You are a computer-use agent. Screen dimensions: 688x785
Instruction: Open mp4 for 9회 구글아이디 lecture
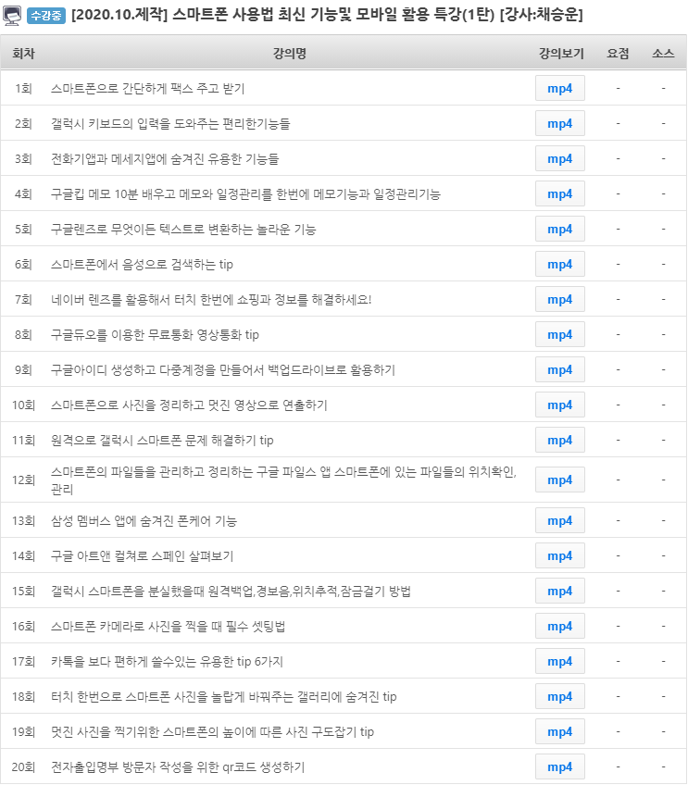[560, 369]
